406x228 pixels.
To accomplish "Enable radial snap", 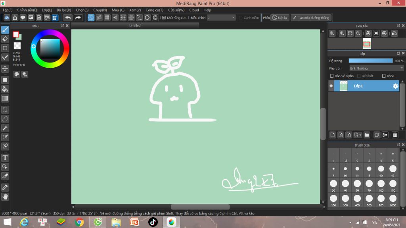I will click(x=123, y=17).
